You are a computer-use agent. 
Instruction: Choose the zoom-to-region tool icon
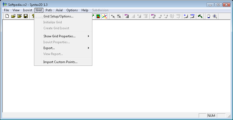119,16
